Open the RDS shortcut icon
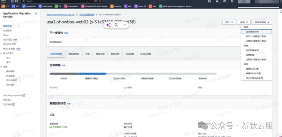Screen dimensions: 282x137 click(x=13, y=6)
